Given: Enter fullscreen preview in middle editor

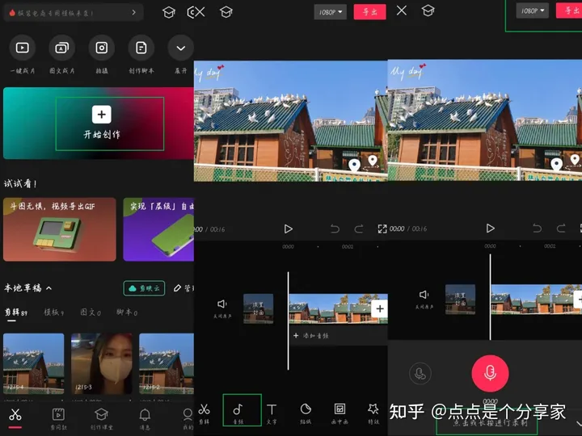Looking at the screenshot, I should pos(382,228).
